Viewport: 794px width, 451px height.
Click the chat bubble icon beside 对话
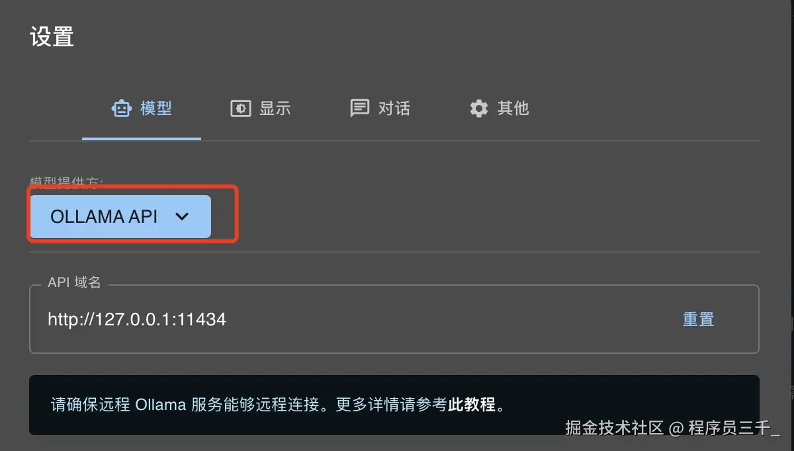click(x=359, y=108)
